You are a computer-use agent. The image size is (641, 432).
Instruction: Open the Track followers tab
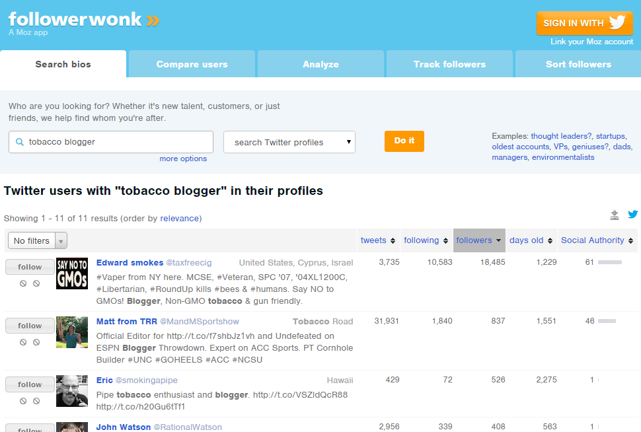point(449,64)
